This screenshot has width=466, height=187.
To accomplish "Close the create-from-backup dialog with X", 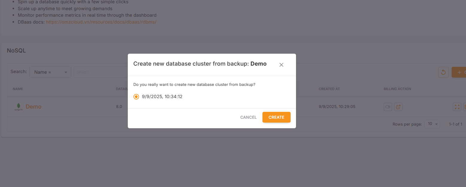I will tap(281, 65).
